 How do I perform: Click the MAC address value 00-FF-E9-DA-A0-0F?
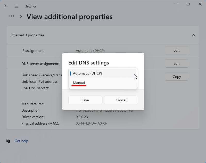[91, 123]
